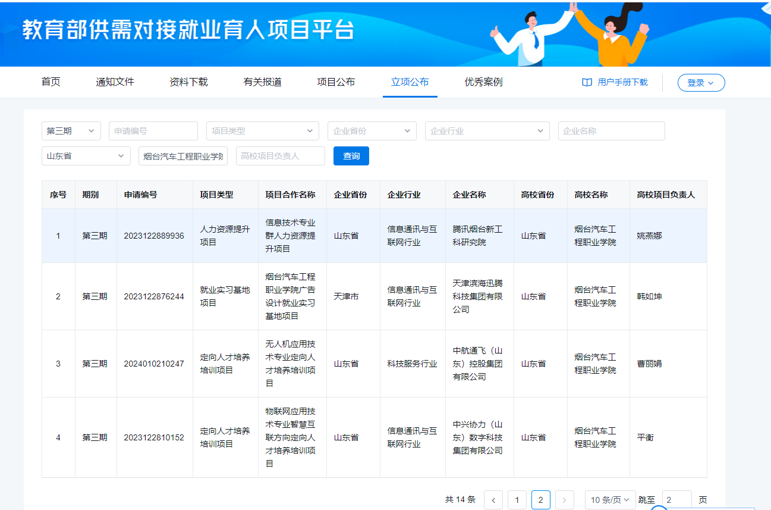Go to previous page arrow in pagination

pos(493,500)
